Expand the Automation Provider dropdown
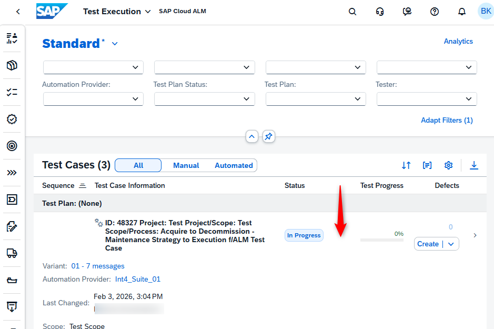Screen dimensions: 494x329 [93, 99]
